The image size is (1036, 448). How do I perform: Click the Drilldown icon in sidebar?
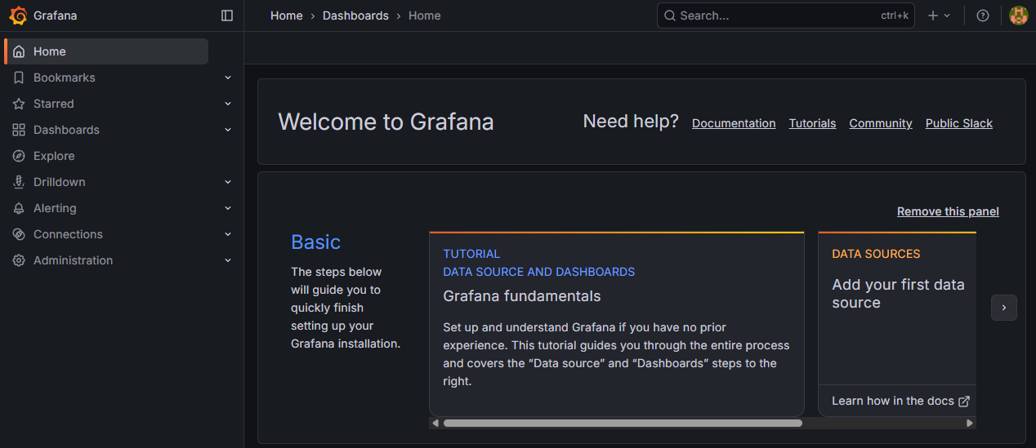[19, 182]
